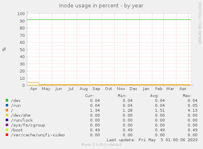Click the 90 label on the y-axis
The height and width of the screenshot is (149, 203).
click(x=22, y=21)
